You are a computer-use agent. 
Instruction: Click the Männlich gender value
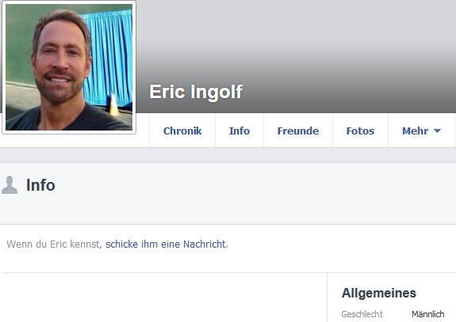[x=427, y=314]
